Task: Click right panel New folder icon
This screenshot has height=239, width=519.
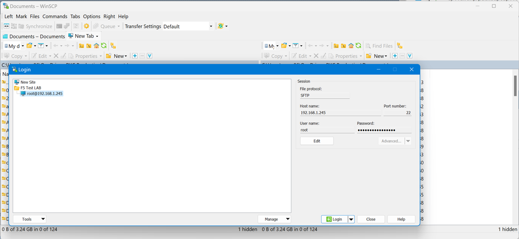Action: tap(369, 56)
